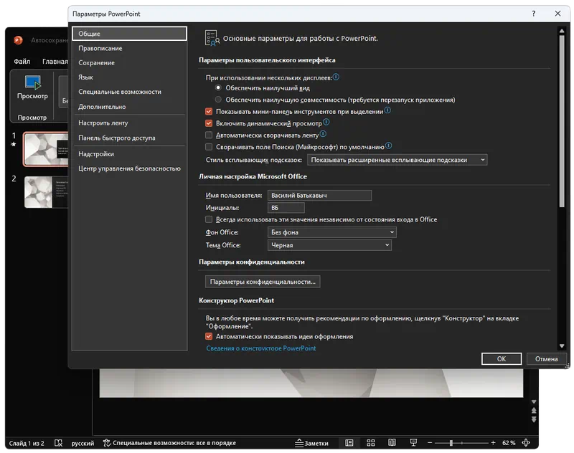The image size is (574, 453).
Task: Open the 'Фон Office' dropdown
Action: [x=331, y=232]
